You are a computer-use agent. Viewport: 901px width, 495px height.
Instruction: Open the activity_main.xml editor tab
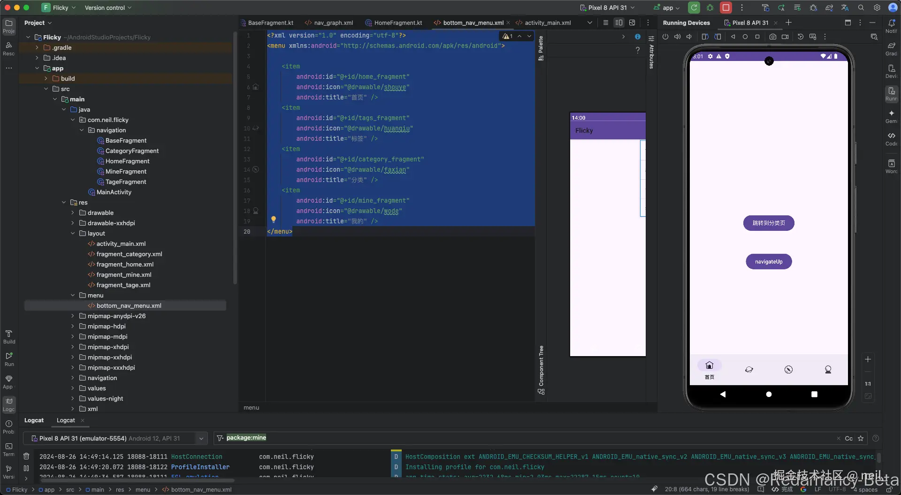click(547, 23)
